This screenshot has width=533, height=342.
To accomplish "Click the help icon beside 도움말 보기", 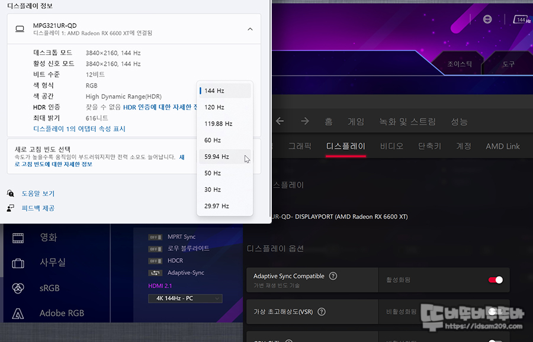I will tap(11, 193).
